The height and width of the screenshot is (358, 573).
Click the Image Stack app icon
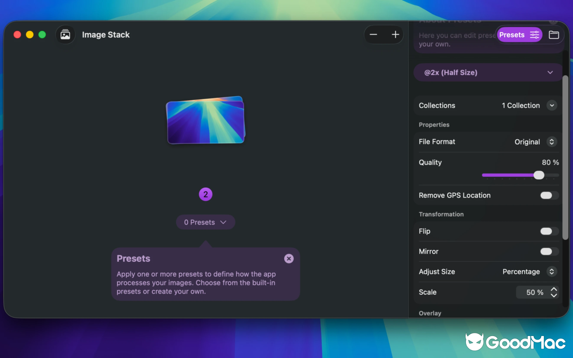tap(65, 34)
